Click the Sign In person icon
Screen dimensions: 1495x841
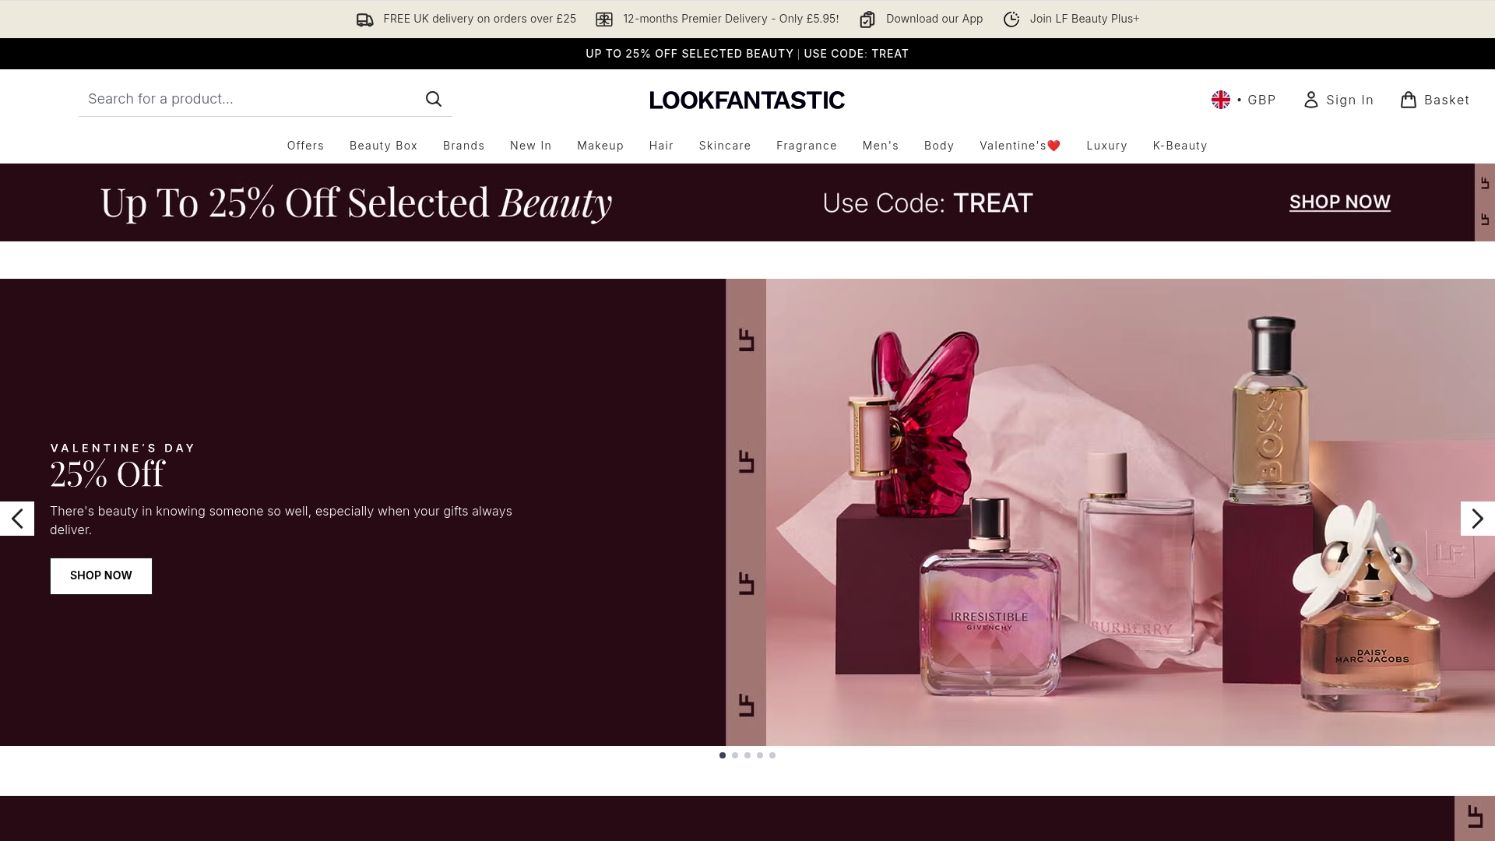(1310, 100)
